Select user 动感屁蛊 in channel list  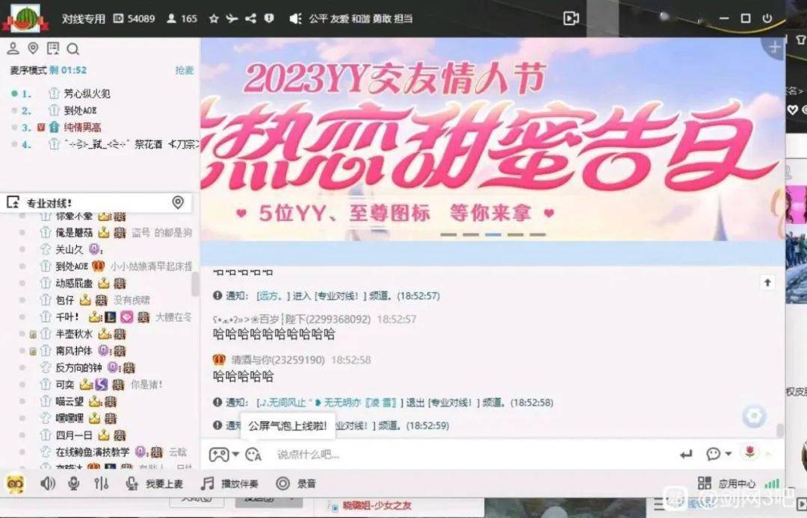(74, 283)
